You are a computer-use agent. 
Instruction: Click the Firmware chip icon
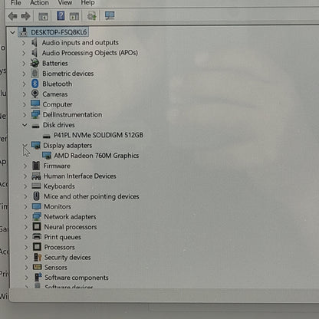[36, 166]
